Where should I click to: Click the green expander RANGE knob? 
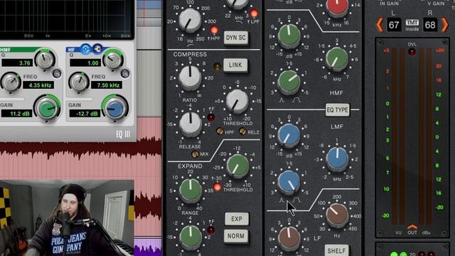(191, 191)
